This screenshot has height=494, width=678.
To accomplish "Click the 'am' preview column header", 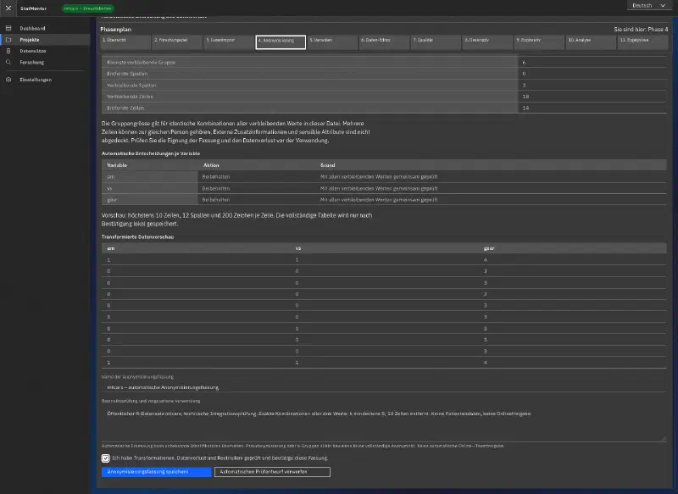I will tap(111, 248).
